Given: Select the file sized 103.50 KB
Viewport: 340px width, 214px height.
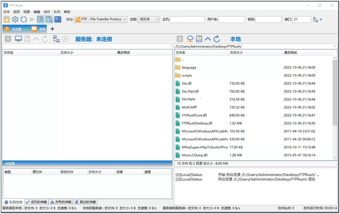Looking at the screenshot, I should pyautogui.click(x=254, y=131).
